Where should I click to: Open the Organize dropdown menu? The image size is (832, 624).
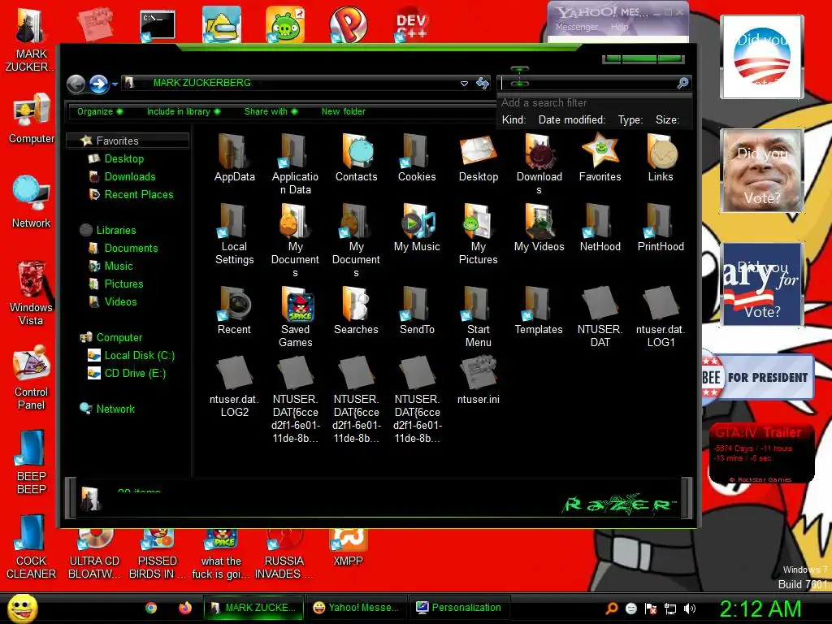point(100,111)
